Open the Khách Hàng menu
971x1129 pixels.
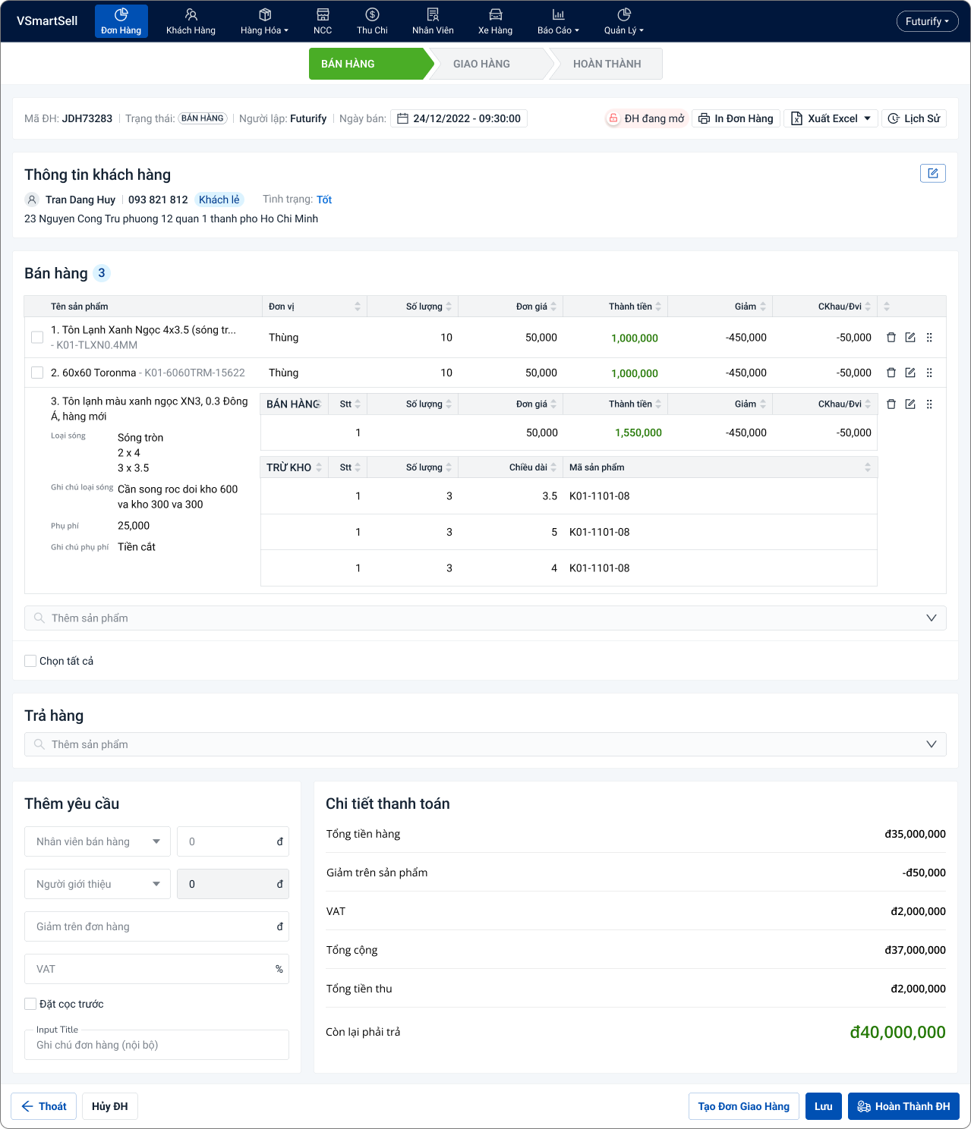(x=191, y=21)
